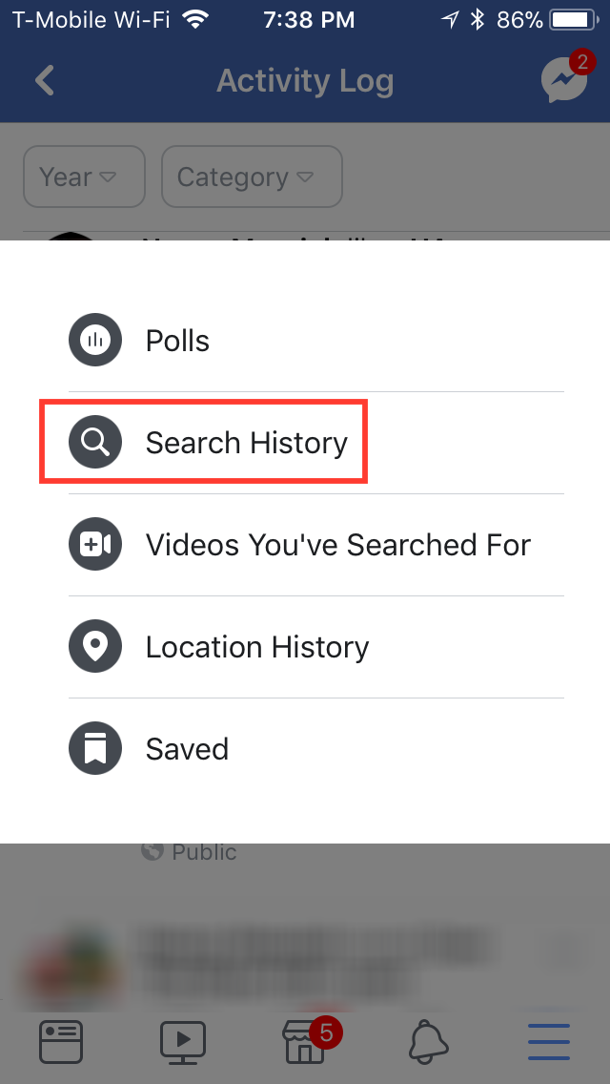Tap the Location History pin icon
The height and width of the screenshot is (1084, 610).
(x=95, y=646)
